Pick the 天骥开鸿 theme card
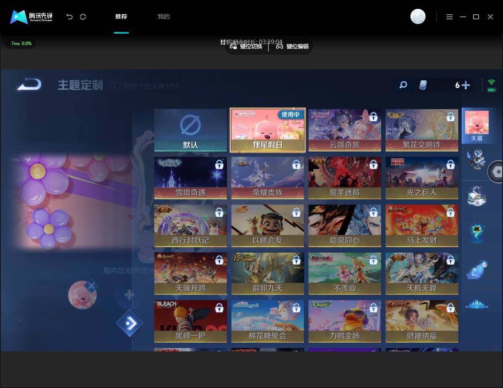 pyautogui.click(x=191, y=274)
